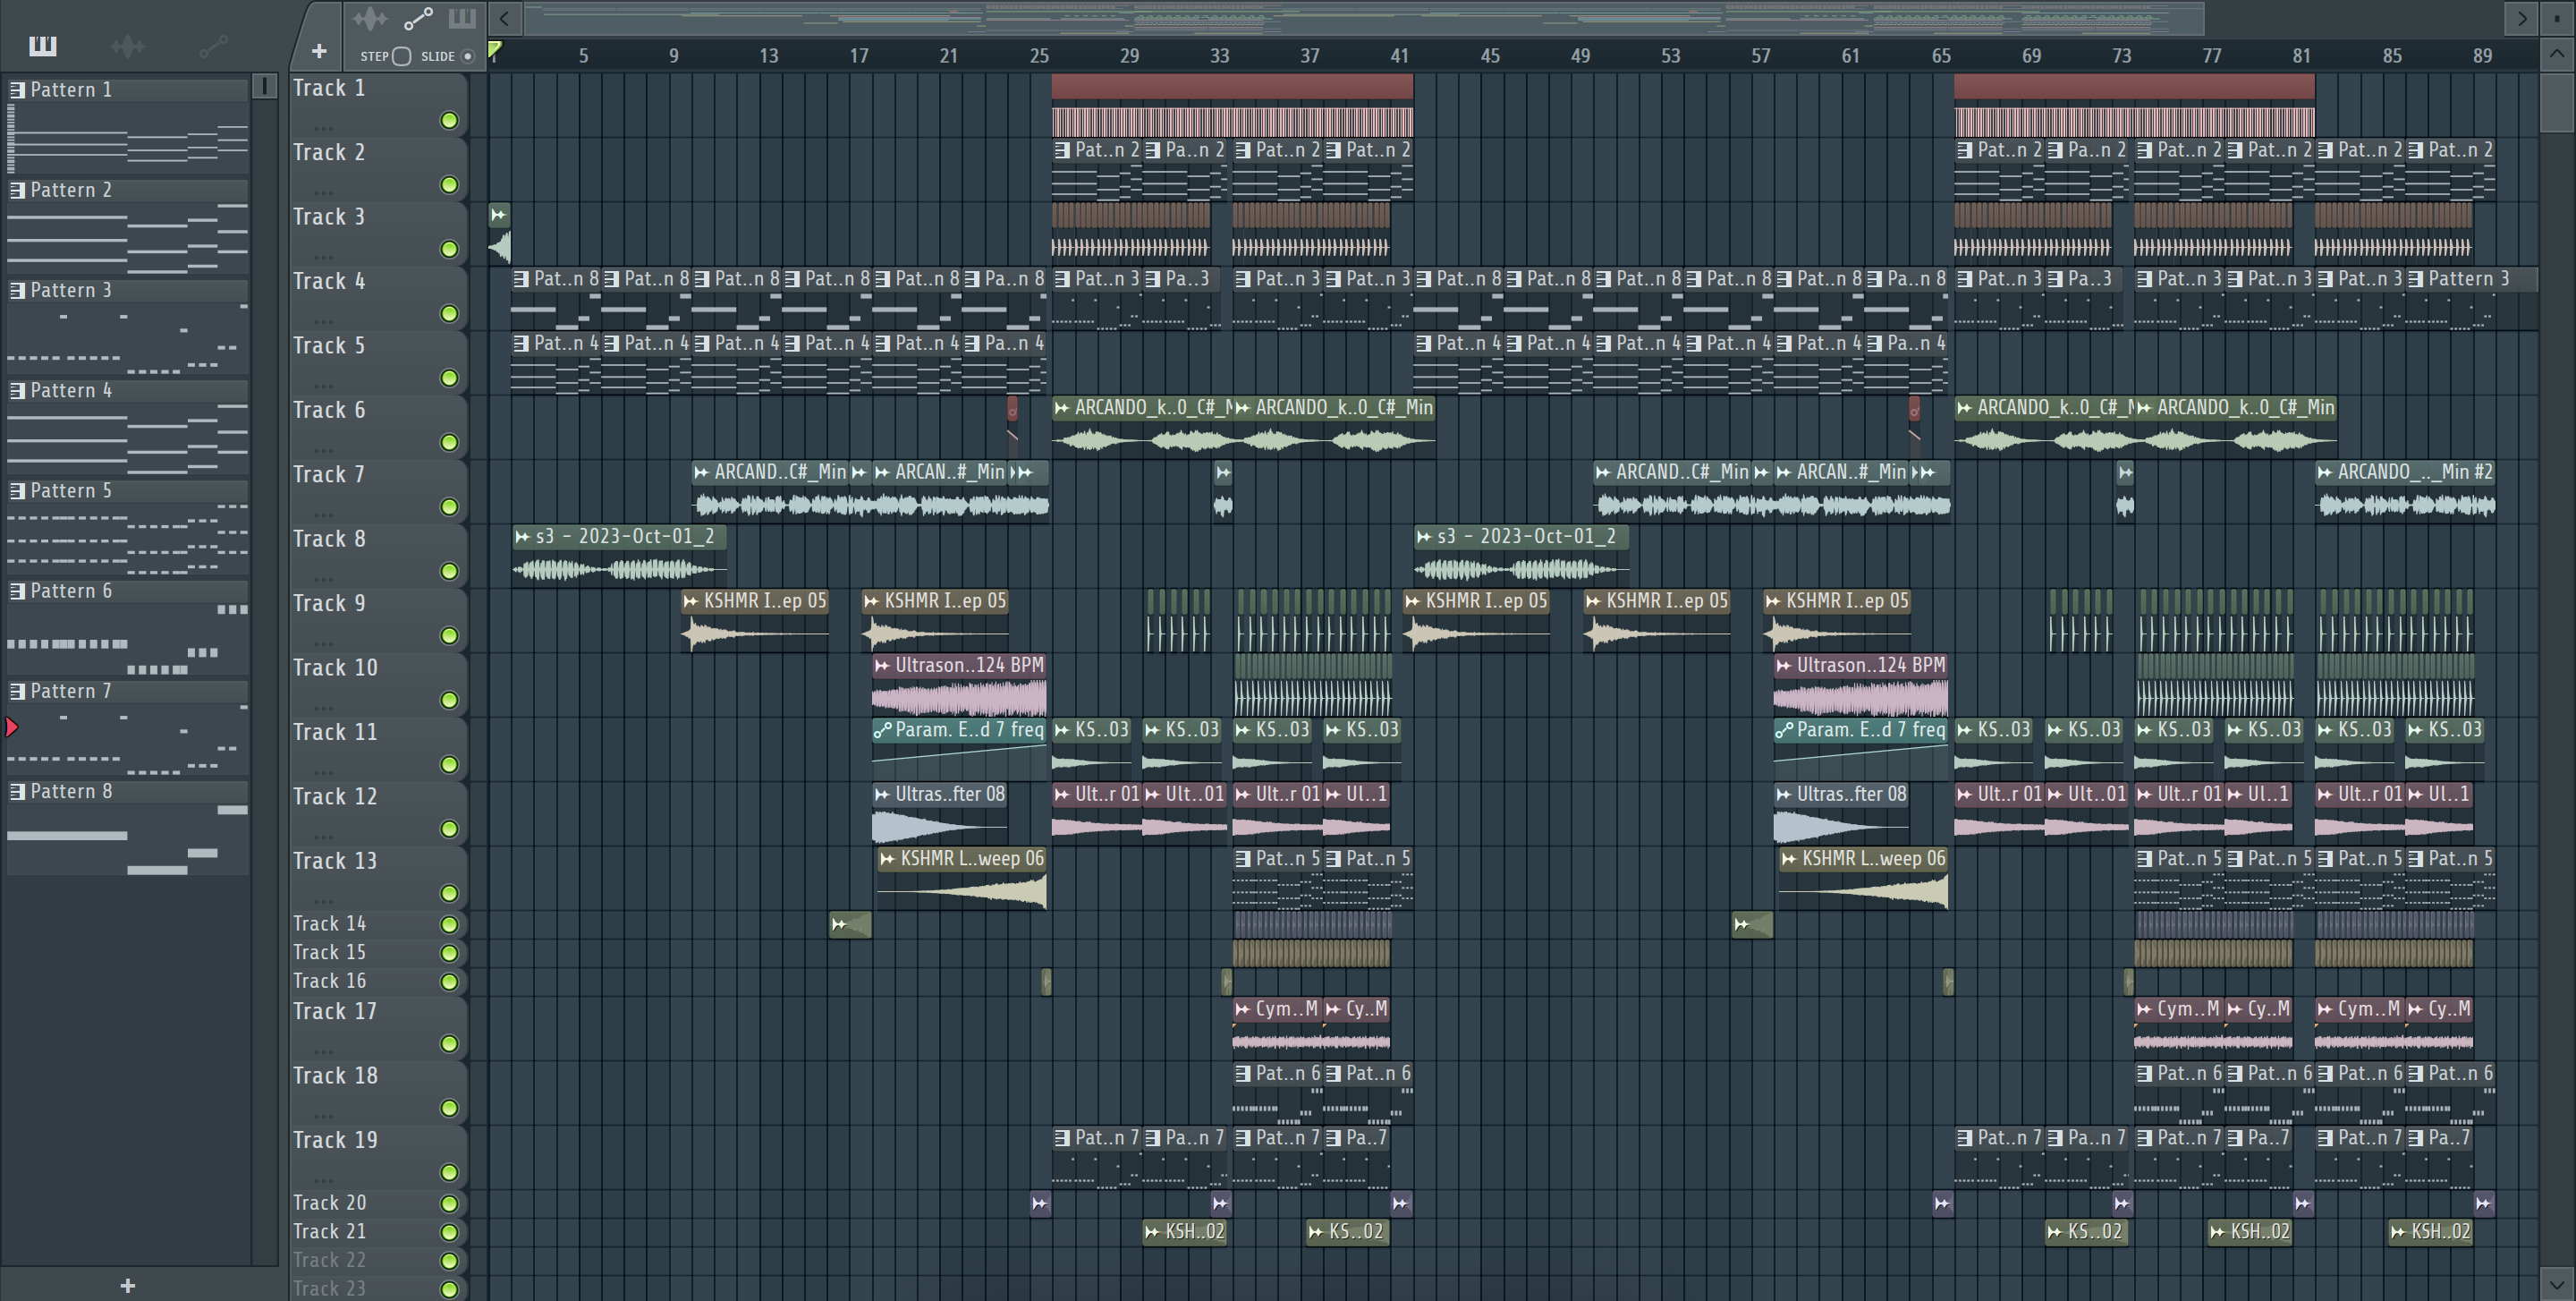Jump to bar 41 on the timeline ruler

[x=1400, y=56]
